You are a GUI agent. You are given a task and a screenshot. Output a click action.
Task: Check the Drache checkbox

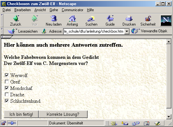(7, 95)
